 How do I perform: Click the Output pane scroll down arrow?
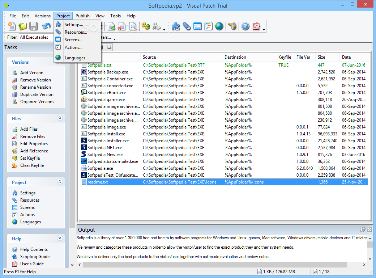[370, 259]
